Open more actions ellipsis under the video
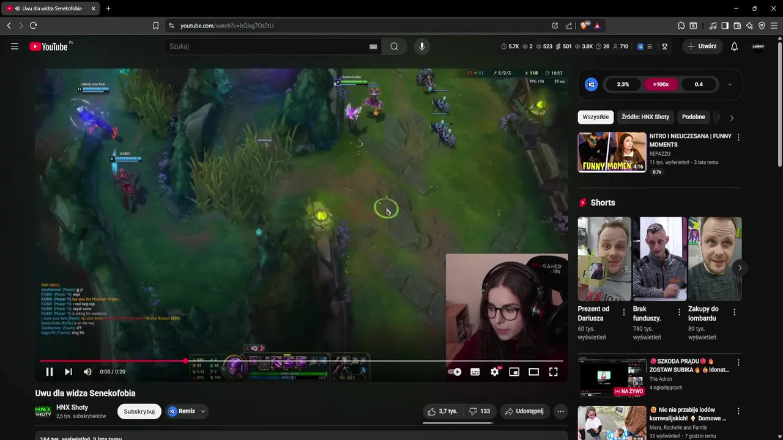 pyautogui.click(x=560, y=411)
